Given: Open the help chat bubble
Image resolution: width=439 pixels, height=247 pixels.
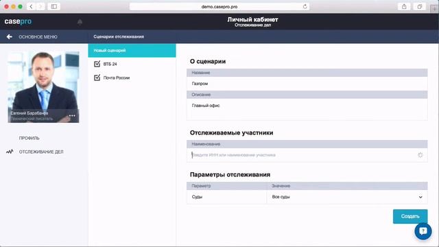Looking at the screenshot, I should (423, 231).
